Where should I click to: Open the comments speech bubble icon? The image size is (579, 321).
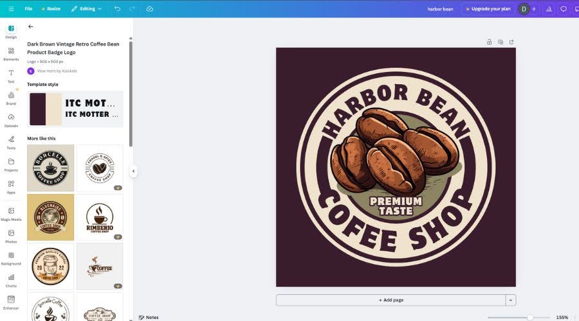click(564, 9)
